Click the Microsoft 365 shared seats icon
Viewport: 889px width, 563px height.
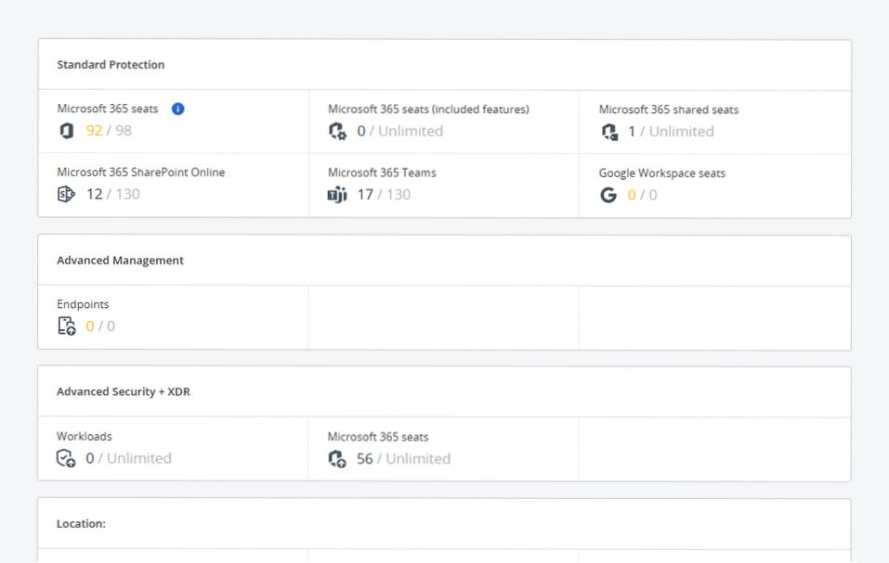609,132
